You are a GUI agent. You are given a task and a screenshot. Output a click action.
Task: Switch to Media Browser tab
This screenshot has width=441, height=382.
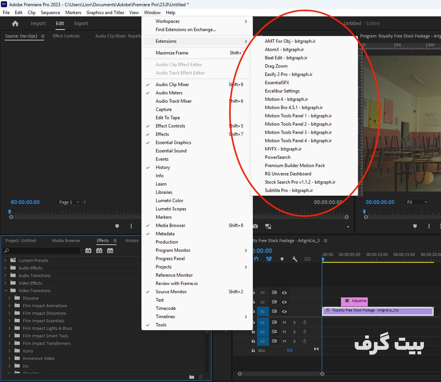coord(66,240)
